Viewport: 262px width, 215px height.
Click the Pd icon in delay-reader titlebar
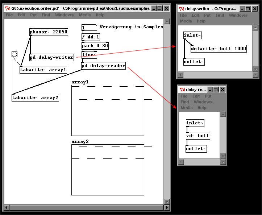point(182,90)
